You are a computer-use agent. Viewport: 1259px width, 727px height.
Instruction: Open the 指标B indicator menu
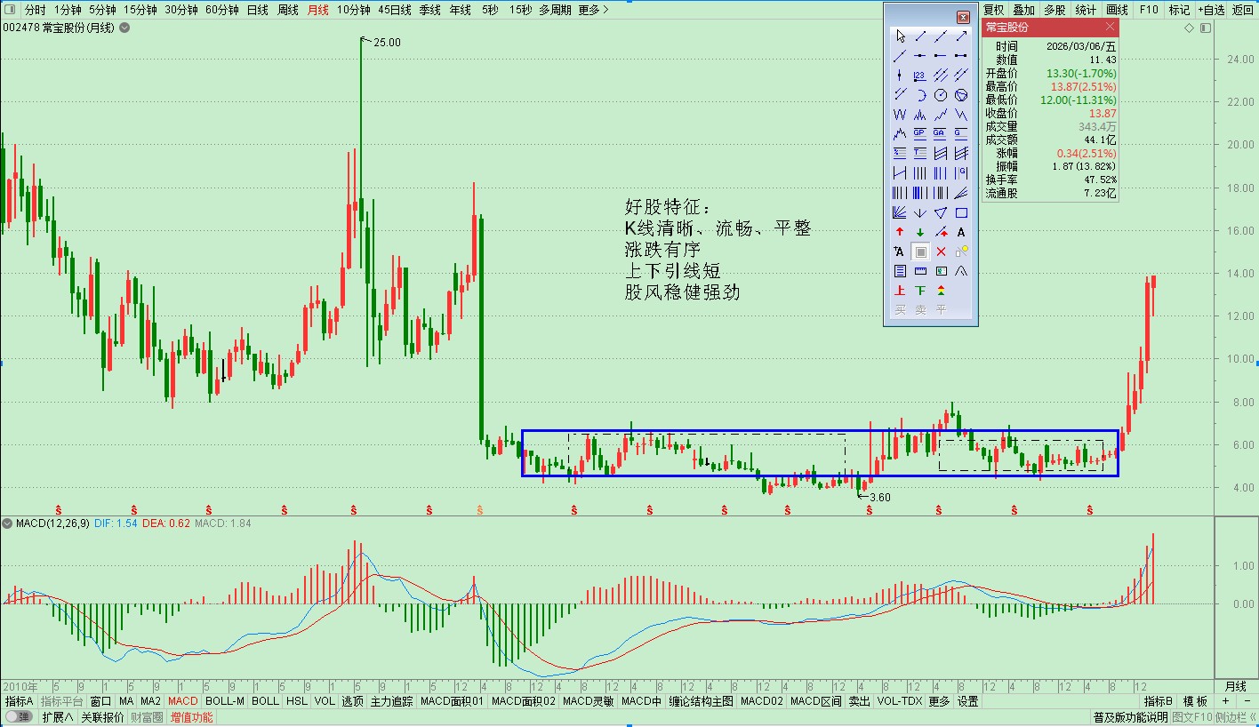pos(1159,701)
